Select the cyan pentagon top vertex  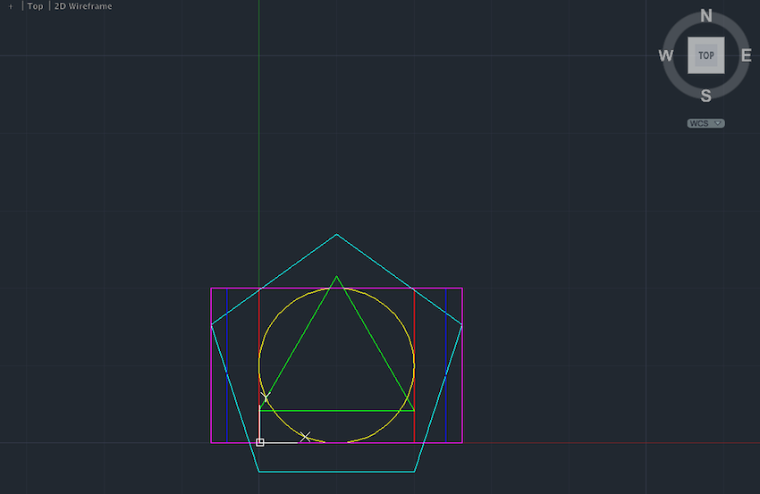(x=336, y=234)
